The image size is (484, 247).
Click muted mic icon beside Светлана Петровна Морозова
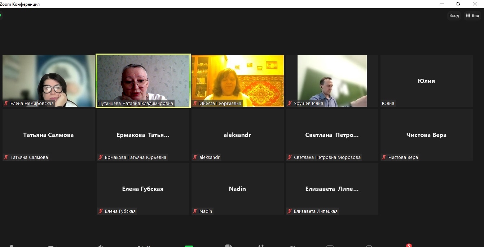coord(290,157)
